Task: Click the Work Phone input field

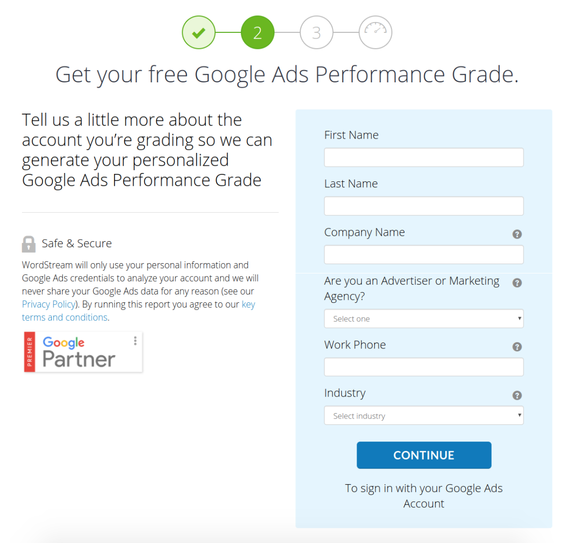Action: (424, 367)
